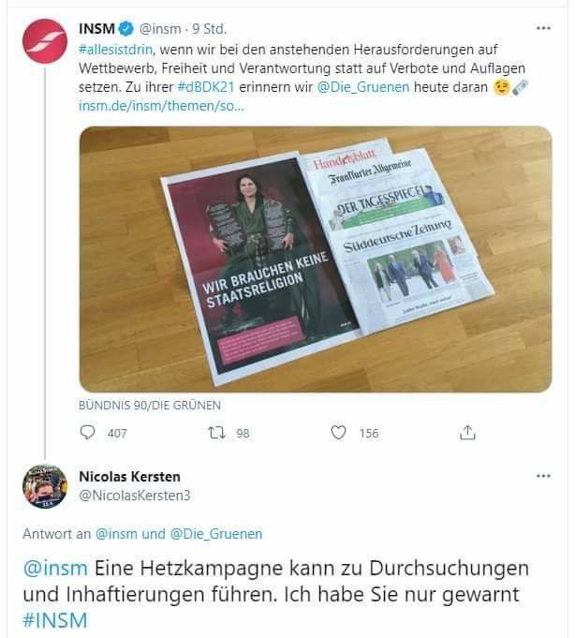This screenshot has height=638, width=575.
Task: Open the insm.de/insm/themen link
Action: (x=161, y=106)
